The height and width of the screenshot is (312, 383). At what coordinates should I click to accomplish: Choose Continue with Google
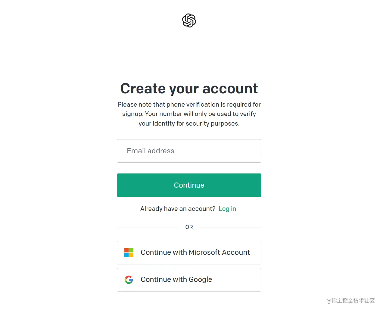189,280
